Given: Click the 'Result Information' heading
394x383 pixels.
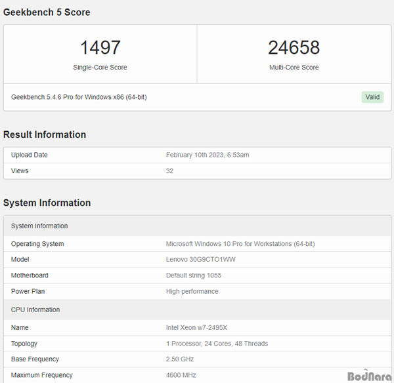Looking at the screenshot, I should pos(45,134).
